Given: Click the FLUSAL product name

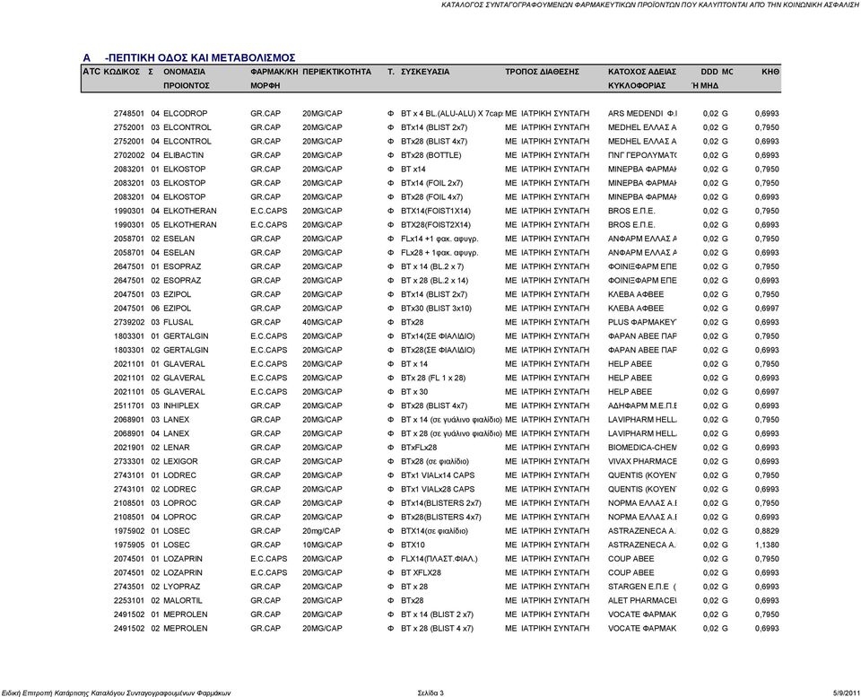Looking at the screenshot, I should [x=178, y=322].
